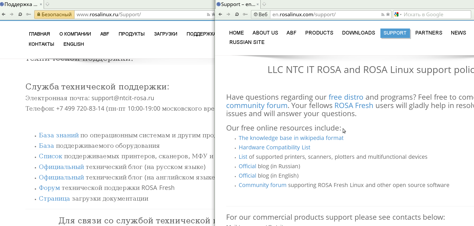Click the password key icon in left window
This screenshot has height=226, width=474.
(x=28, y=14)
